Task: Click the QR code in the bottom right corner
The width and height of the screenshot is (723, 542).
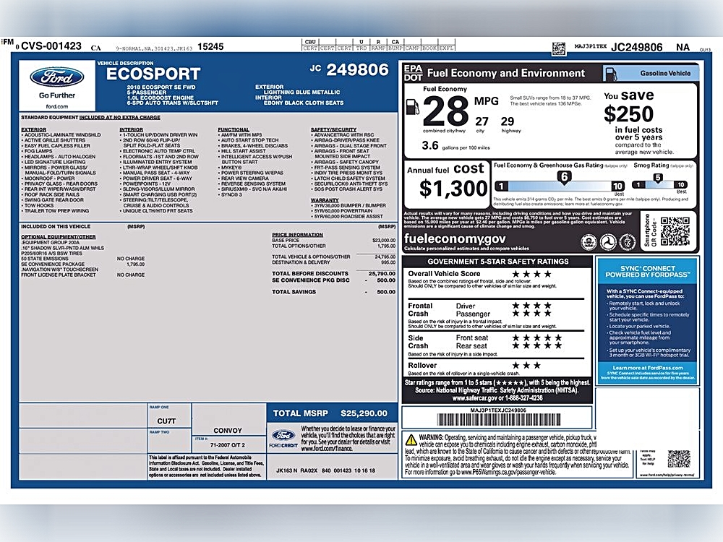Action: coord(679,459)
